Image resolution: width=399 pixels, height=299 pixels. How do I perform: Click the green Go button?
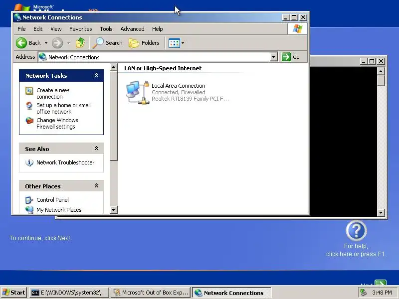[x=291, y=57]
